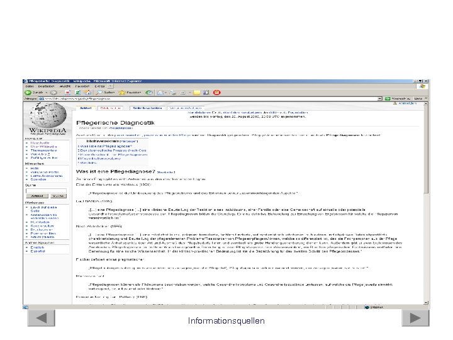Open the Themenportale sidebar link

pos(43,150)
